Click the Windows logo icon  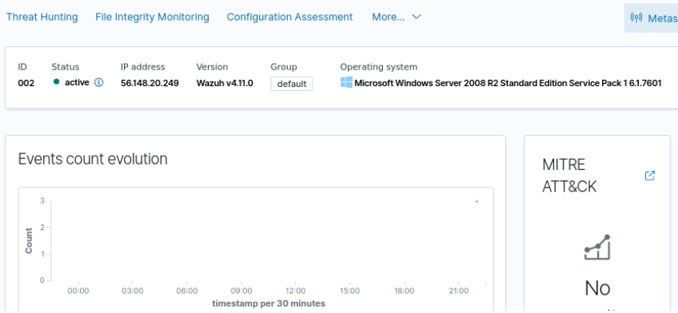click(x=346, y=82)
